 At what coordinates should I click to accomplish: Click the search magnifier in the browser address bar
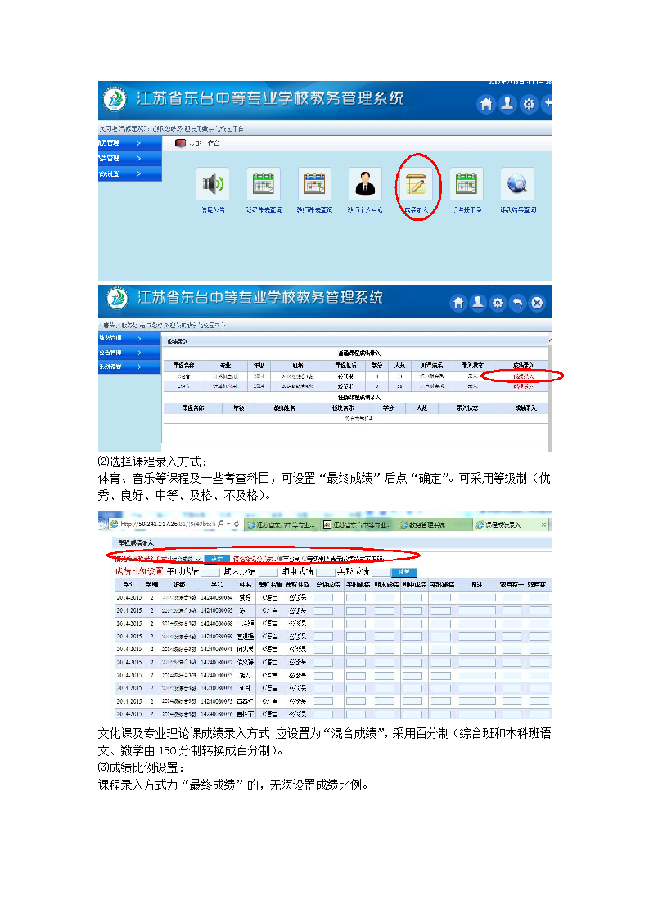(x=221, y=524)
